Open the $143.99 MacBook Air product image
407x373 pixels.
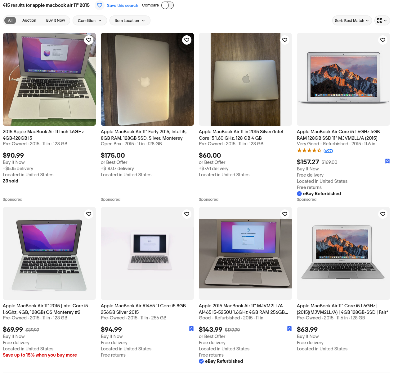(x=245, y=253)
